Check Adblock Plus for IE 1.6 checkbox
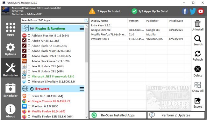 click(29, 36)
